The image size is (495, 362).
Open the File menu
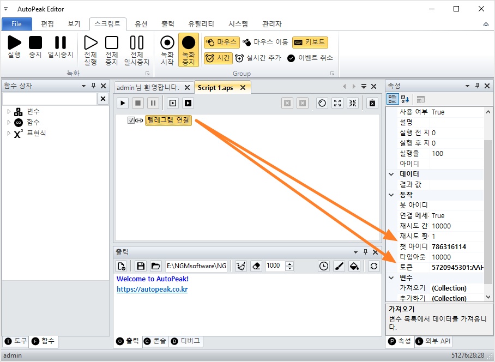tap(17, 24)
